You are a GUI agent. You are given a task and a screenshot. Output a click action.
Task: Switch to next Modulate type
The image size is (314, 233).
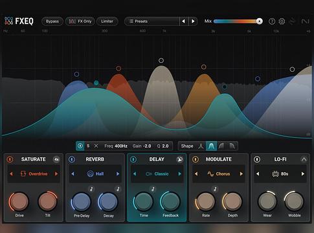[x=241, y=174]
